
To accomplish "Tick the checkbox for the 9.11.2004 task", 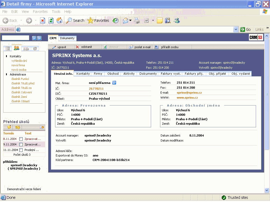I will pyautogui.click(x=21, y=144).
